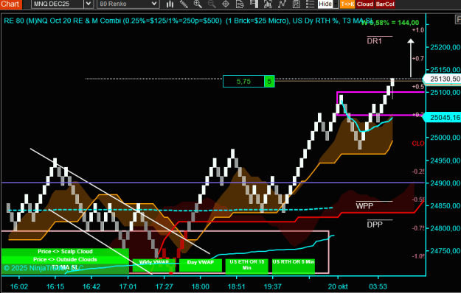
Task: Select the Chart tab
Action: click(x=10, y=4)
